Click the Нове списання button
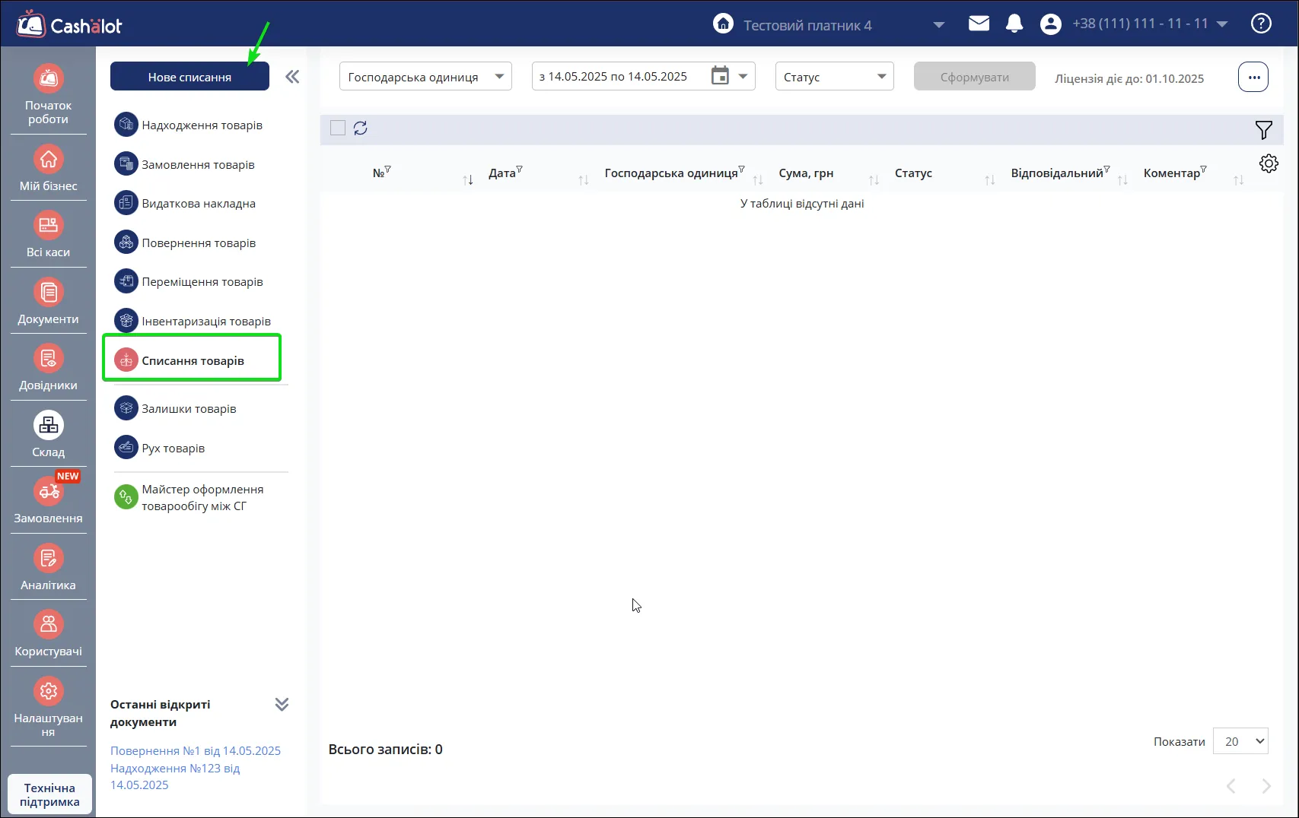This screenshot has width=1299, height=818. point(189,77)
